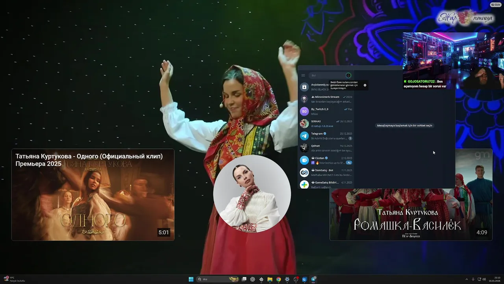Click the SERHAS profile avatar
The height and width of the screenshot is (284, 504).
coord(304,123)
